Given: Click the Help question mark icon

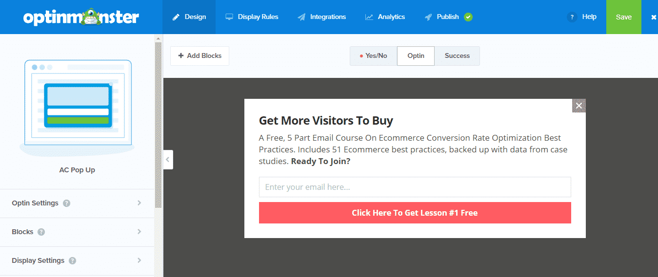Looking at the screenshot, I should 572,17.
